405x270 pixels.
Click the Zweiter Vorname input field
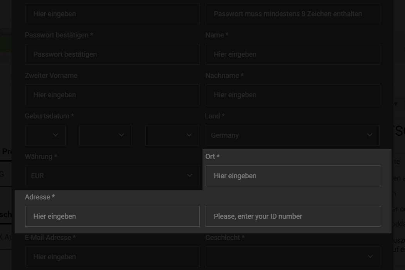click(112, 95)
